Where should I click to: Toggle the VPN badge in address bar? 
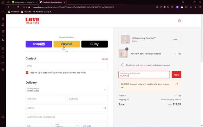[x=25, y=7]
